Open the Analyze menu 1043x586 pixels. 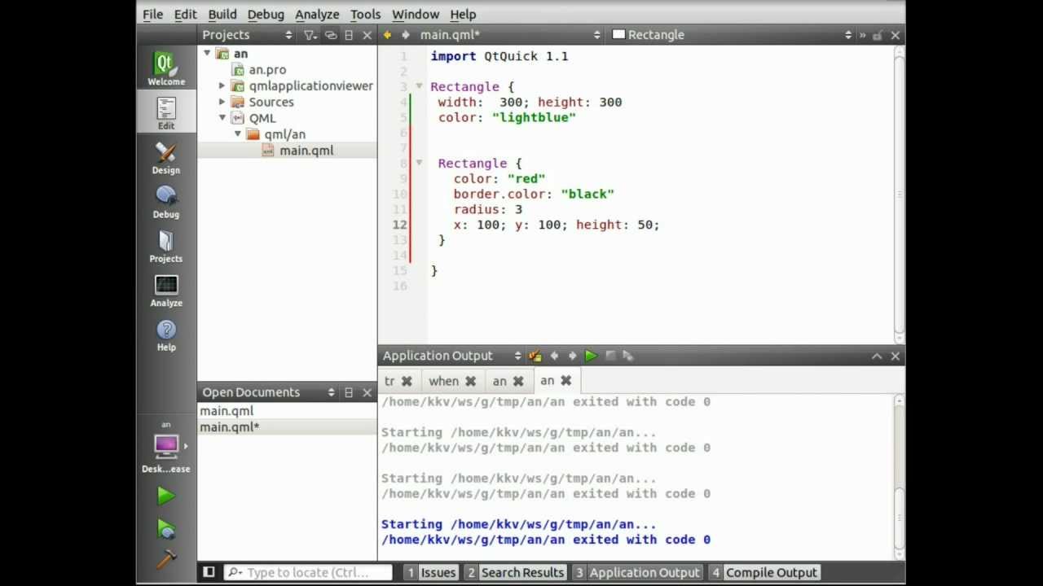pos(317,14)
